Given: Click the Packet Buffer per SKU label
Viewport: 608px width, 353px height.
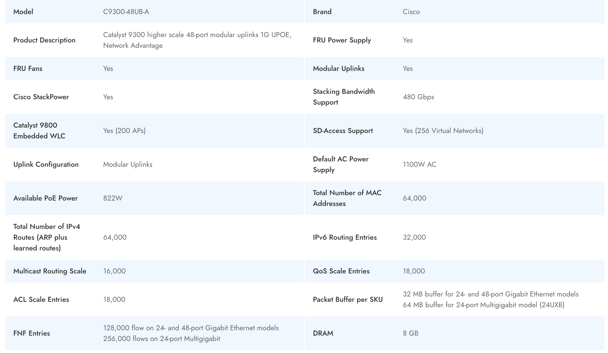Looking at the screenshot, I should click(348, 300).
